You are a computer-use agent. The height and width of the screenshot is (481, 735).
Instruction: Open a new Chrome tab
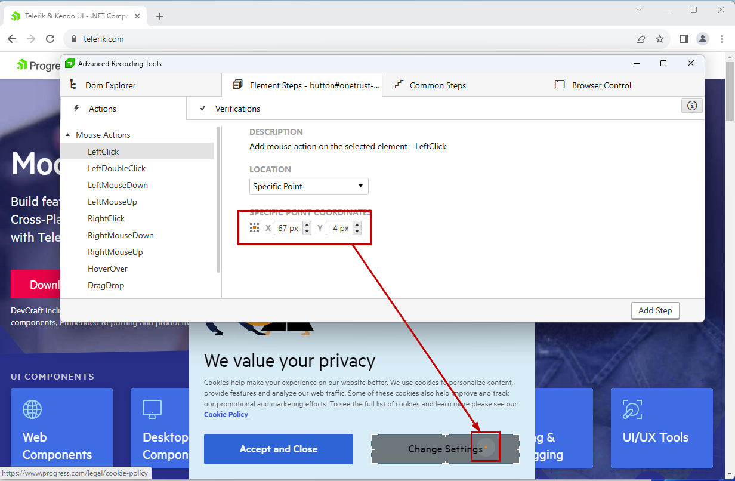pos(159,16)
